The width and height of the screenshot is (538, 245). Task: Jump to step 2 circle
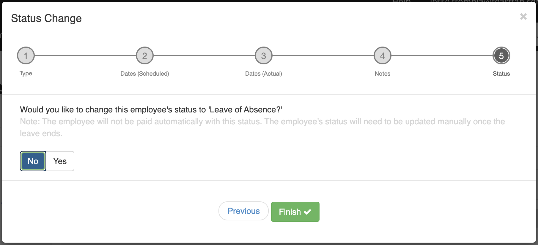click(x=145, y=55)
